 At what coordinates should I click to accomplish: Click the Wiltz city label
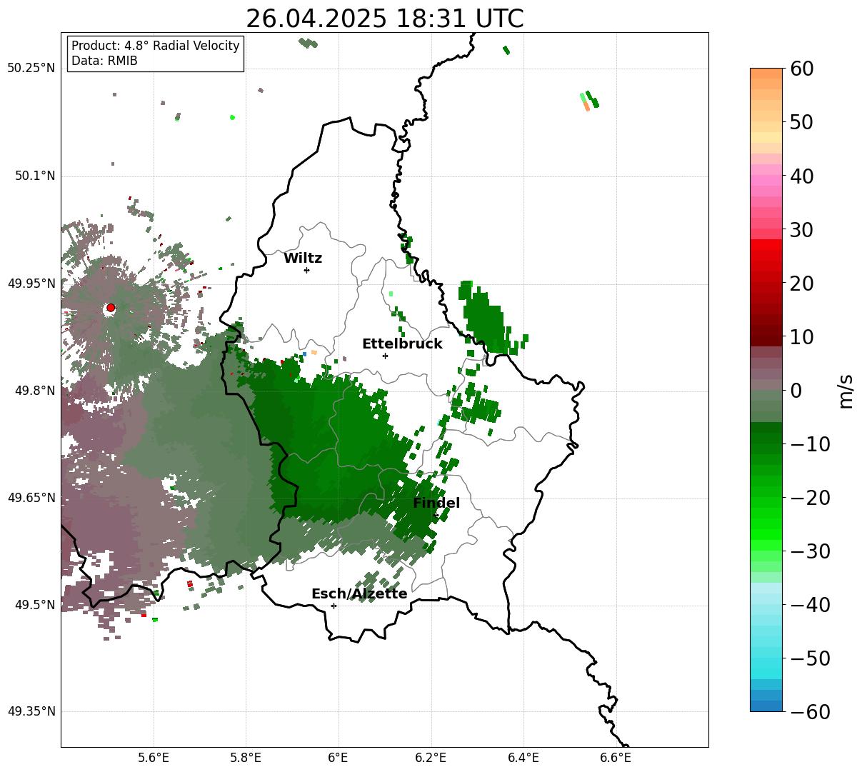coord(303,259)
